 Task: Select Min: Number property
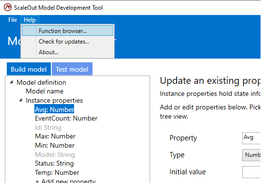pos(55,145)
